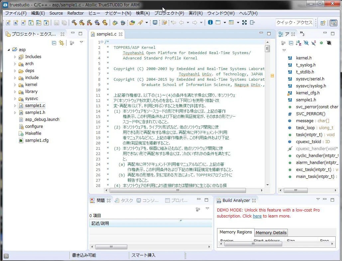Open the Source menu
342x261 pixels.
(56, 13)
